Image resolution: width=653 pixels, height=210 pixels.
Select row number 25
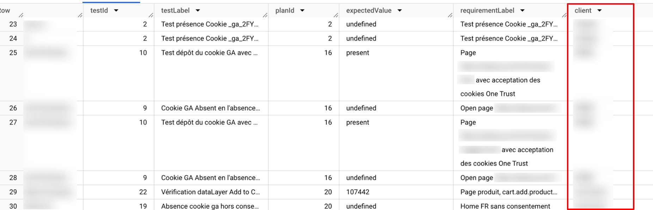click(13, 52)
